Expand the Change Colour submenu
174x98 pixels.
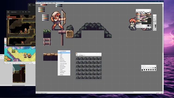point(64,71)
